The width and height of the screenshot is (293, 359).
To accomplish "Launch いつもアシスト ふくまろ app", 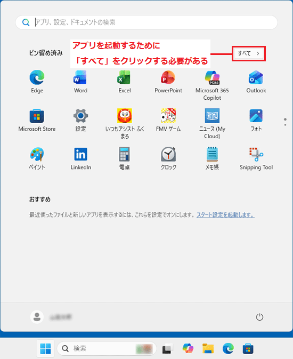I will tap(125, 124).
